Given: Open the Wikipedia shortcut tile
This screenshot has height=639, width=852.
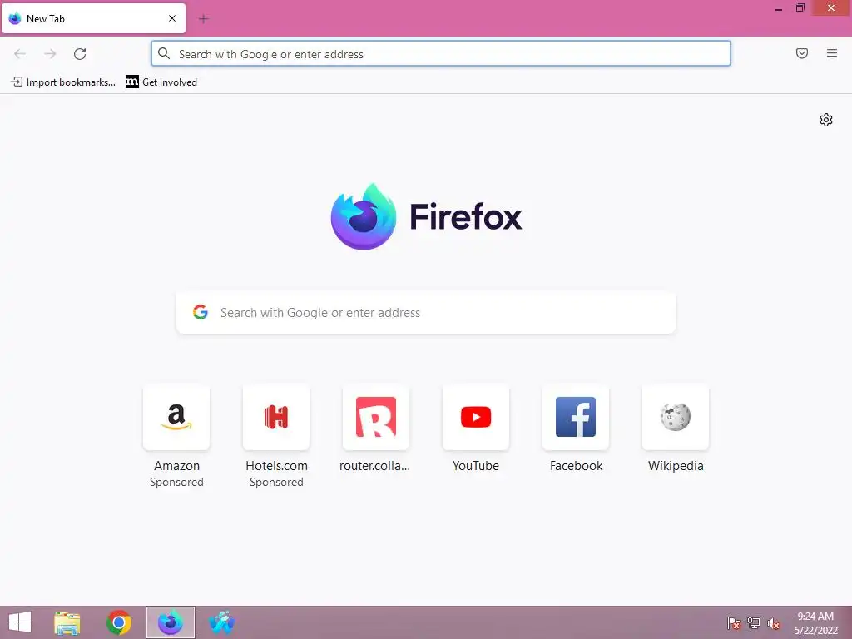Looking at the screenshot, I should tap(676, 418).
